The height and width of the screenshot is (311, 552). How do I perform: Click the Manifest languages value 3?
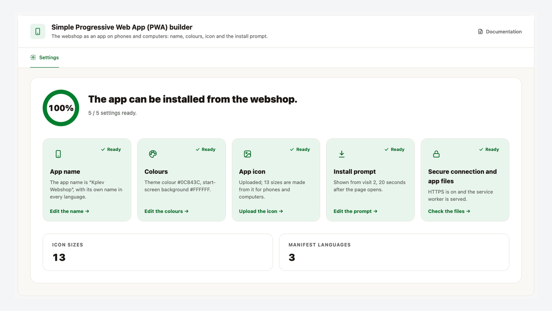coord(292,257)
